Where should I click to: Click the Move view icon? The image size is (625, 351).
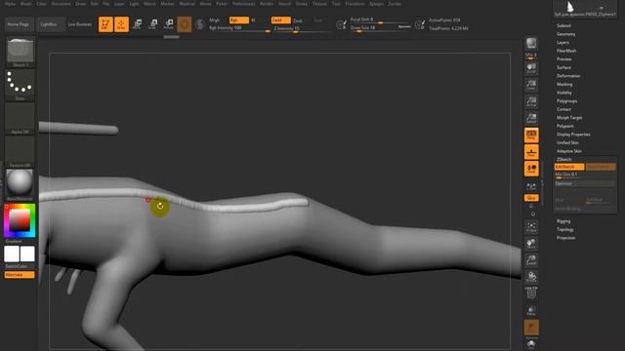531,244
